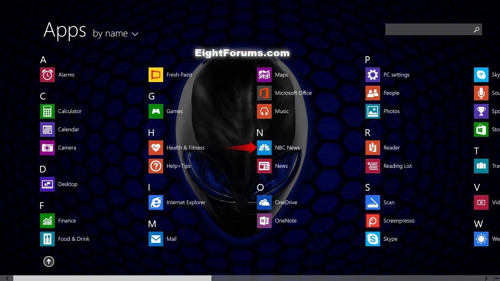This screenshot has width=500, height=281.
Task: Open the Calendar app icon
Action: (47, 129)
